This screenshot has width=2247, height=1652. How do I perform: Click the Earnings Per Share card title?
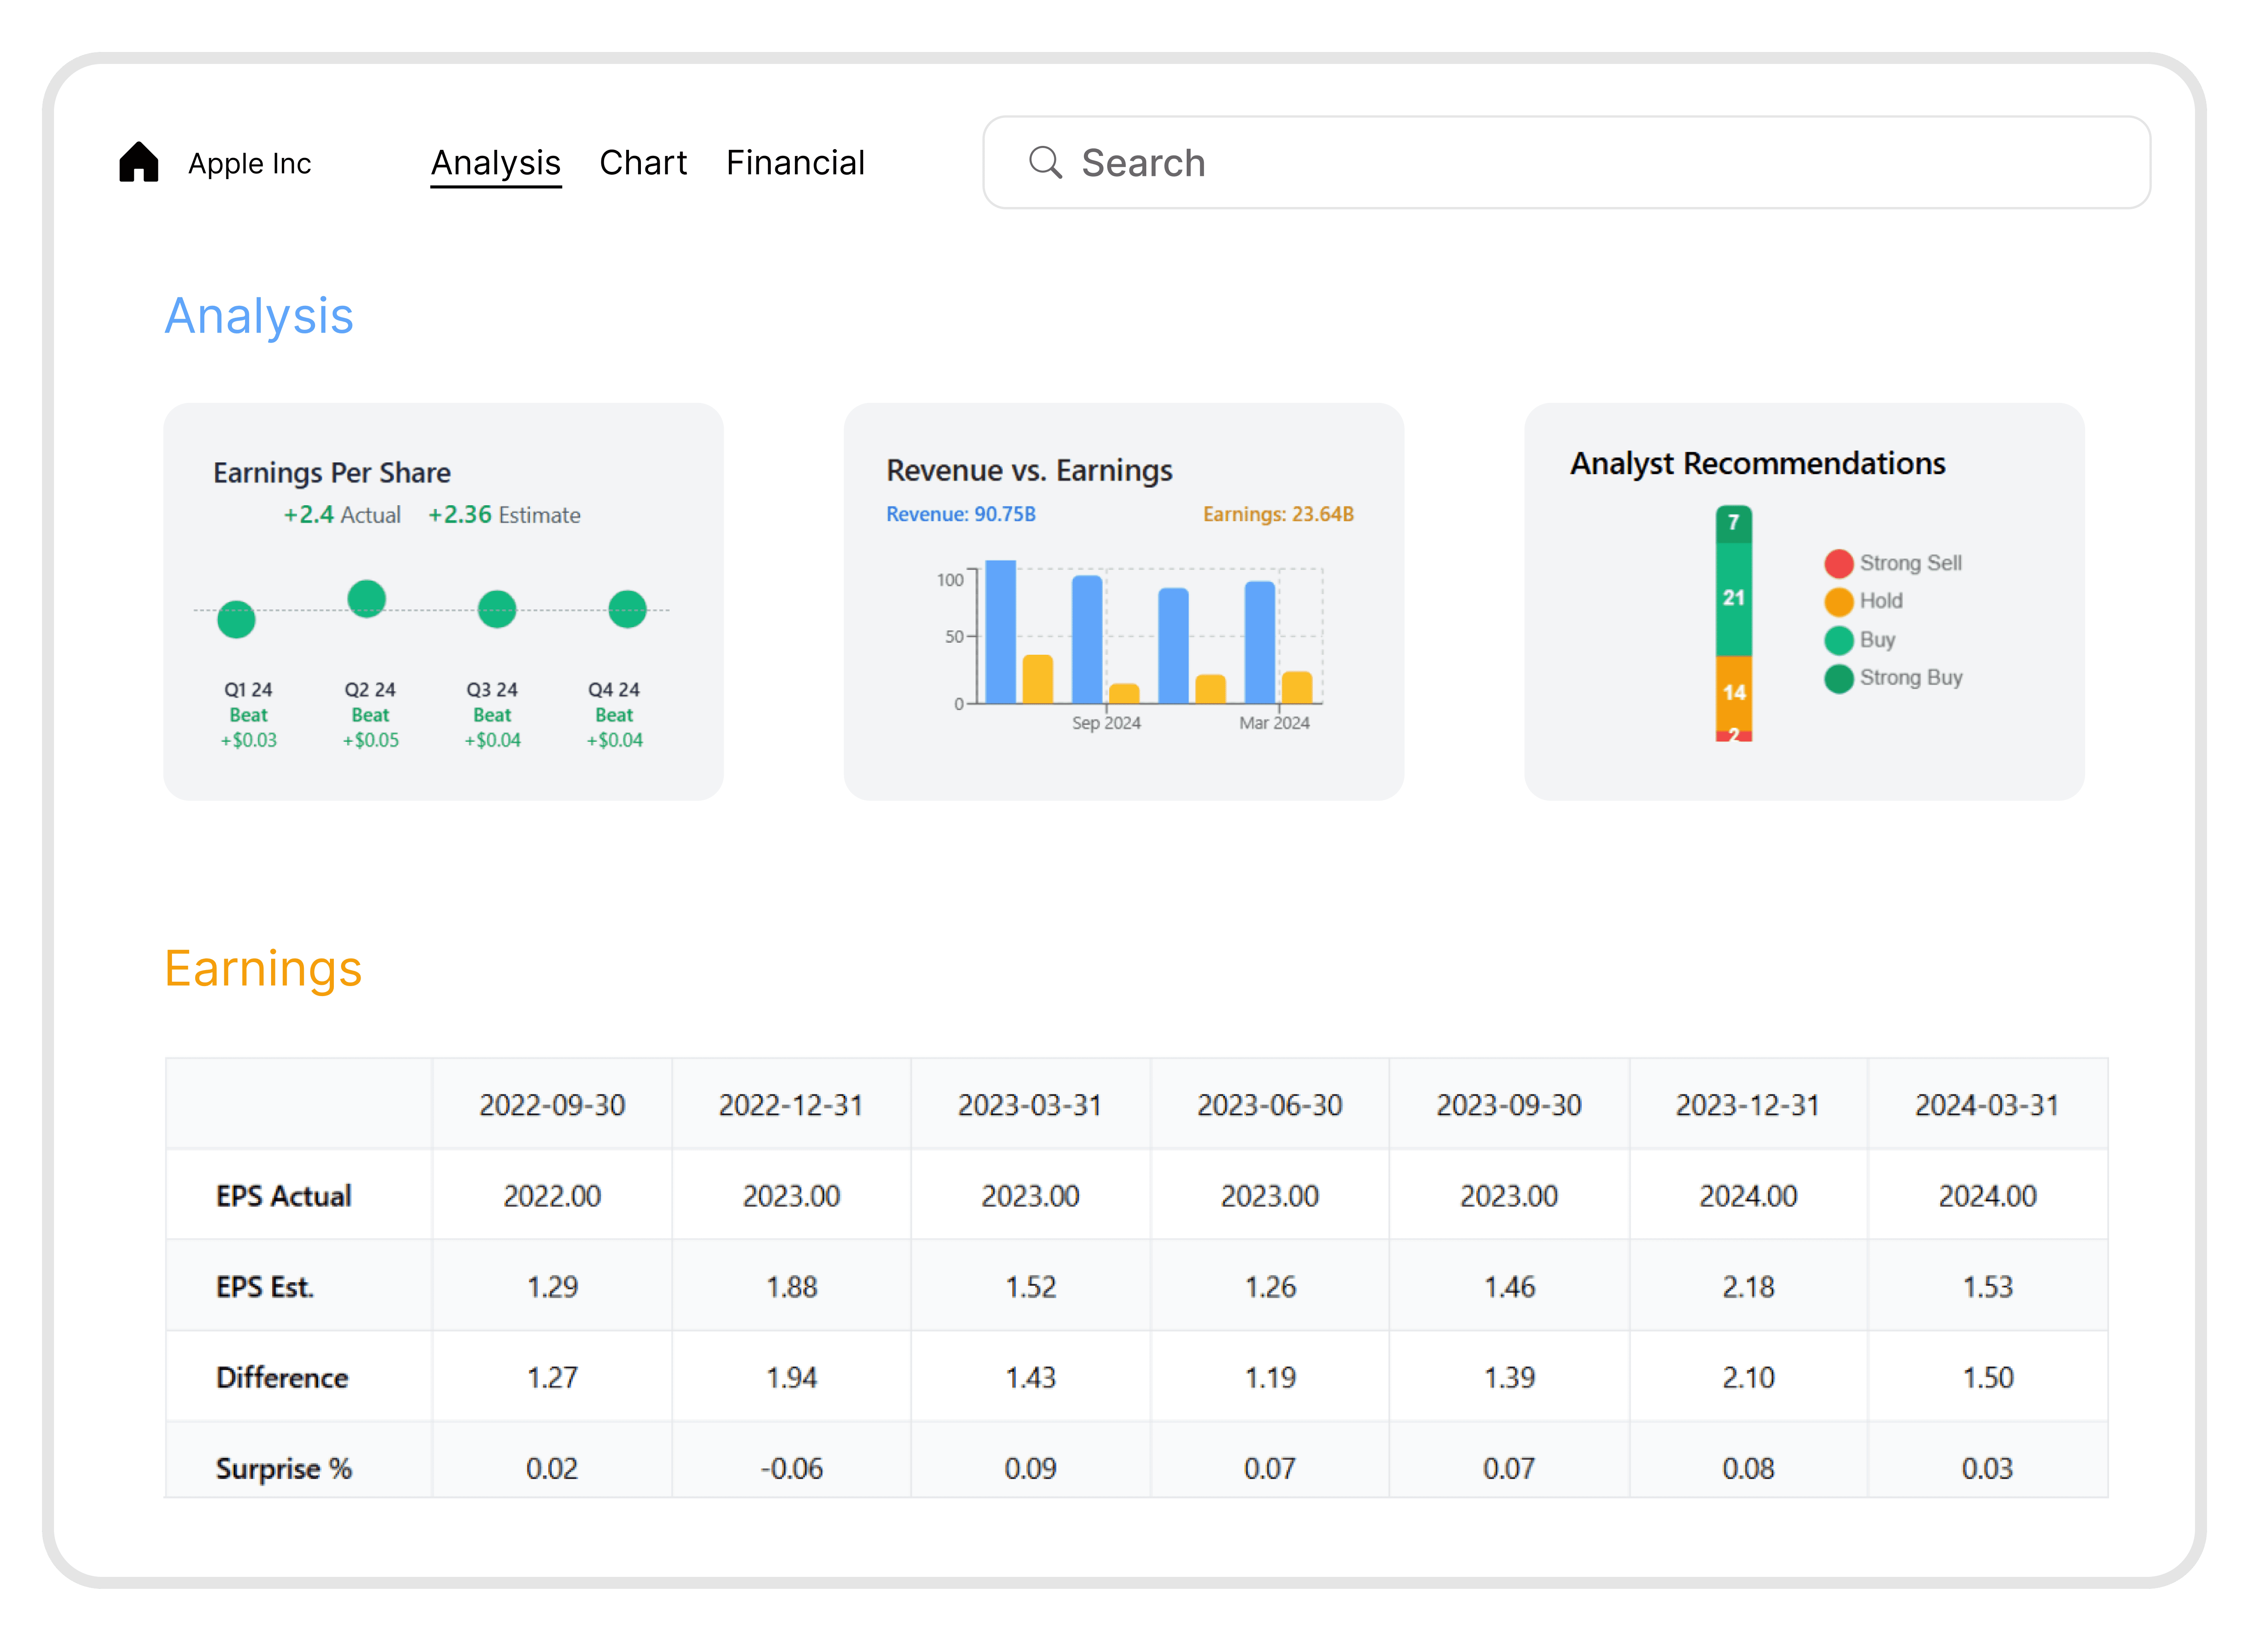point(331,473)
